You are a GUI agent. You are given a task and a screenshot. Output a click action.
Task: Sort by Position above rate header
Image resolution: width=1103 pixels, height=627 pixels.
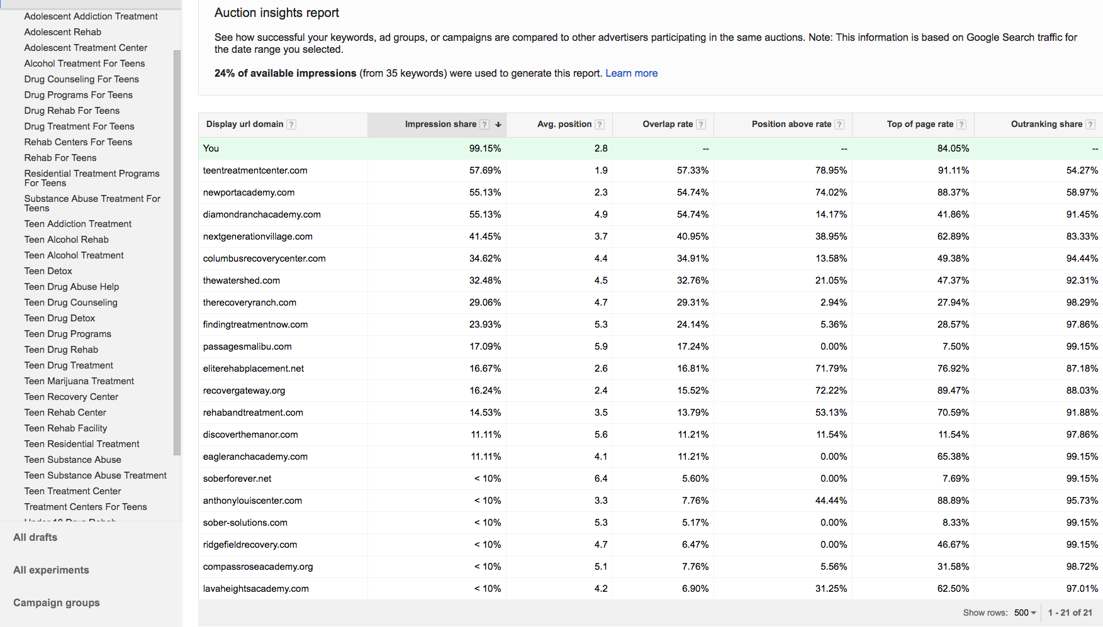[792, 124]
